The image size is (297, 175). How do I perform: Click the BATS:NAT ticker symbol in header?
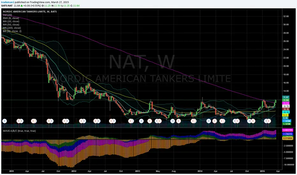(x=7, y=6)
